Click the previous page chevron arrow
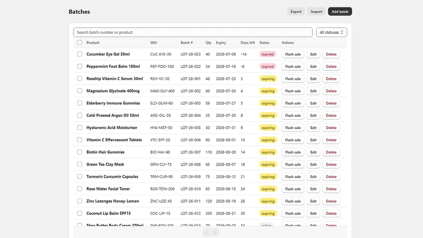423x238 pixels. pos(207,232)
